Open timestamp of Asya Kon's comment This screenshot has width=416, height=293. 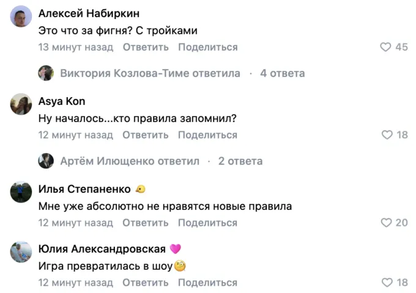click(x=76, y=135)
